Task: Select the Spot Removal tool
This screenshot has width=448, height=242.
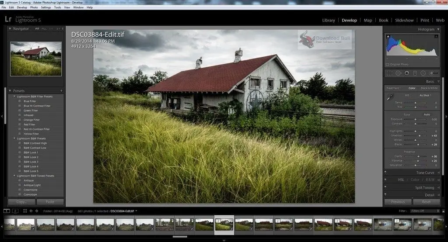Action: 398,73
